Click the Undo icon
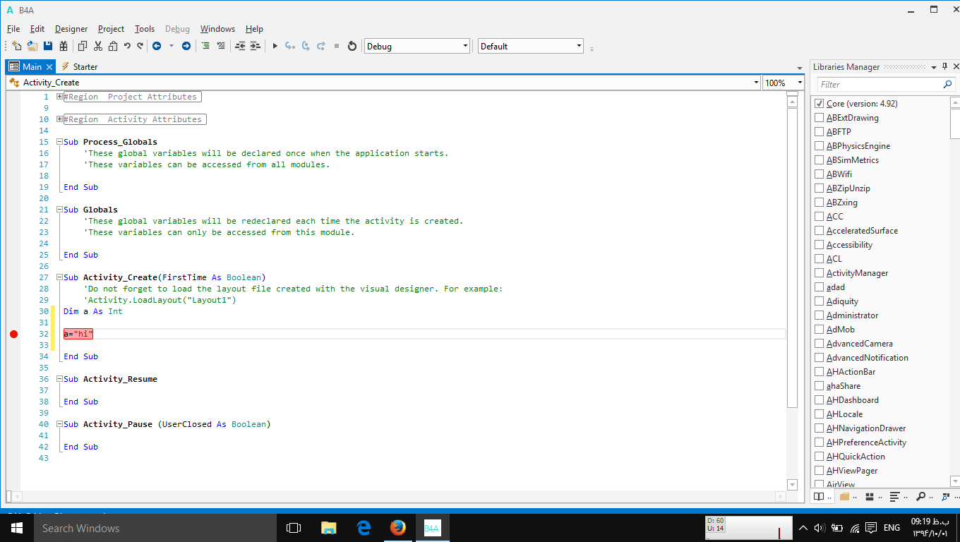 tap(127, 45)
